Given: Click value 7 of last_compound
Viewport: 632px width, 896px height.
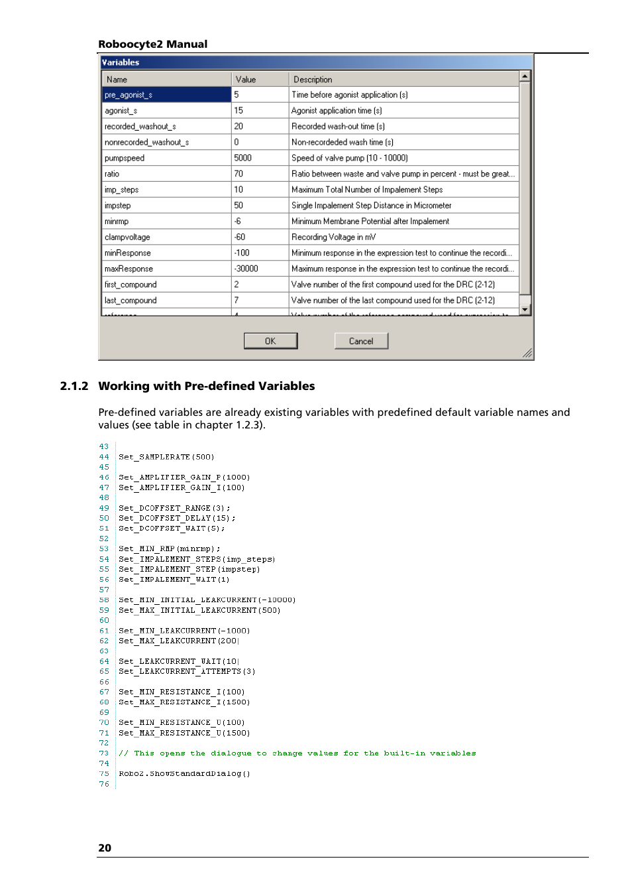Looking at the screenshot, I should coord(237,300).
